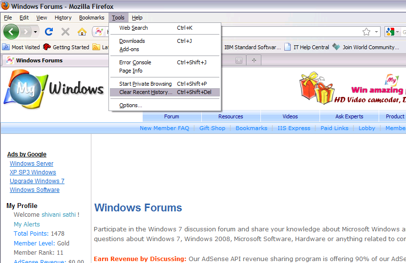The height and width of the screenshot is (263, 406).
Task: Open the Member Level link
Action: 34,243
